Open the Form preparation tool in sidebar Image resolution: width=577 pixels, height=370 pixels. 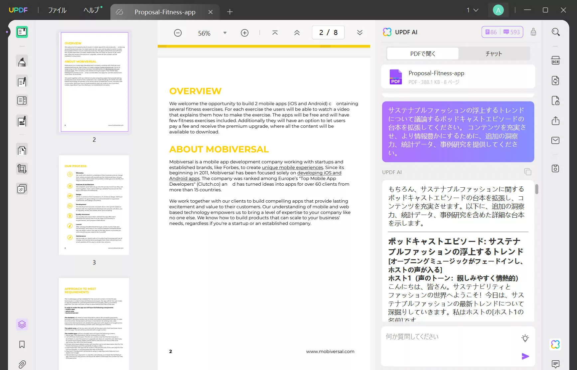point(22,100)
